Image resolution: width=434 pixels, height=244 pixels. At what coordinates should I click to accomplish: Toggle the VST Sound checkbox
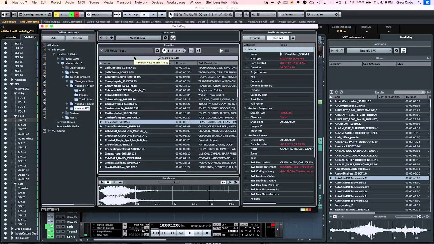pos(44,131)
